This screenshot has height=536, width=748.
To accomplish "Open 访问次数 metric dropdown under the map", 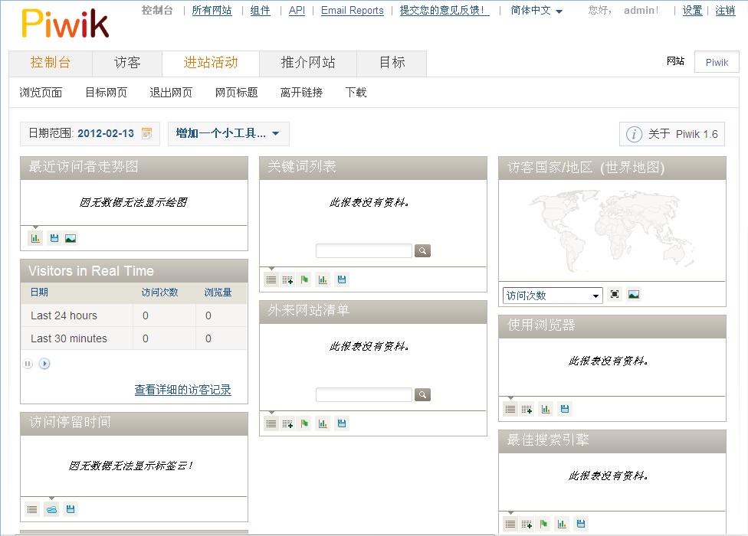I will (553, 296).
